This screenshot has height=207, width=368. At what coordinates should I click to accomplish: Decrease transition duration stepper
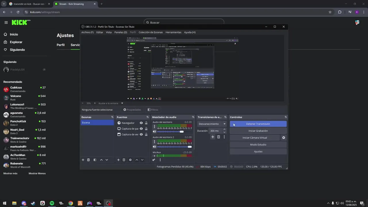pos(224,132)
